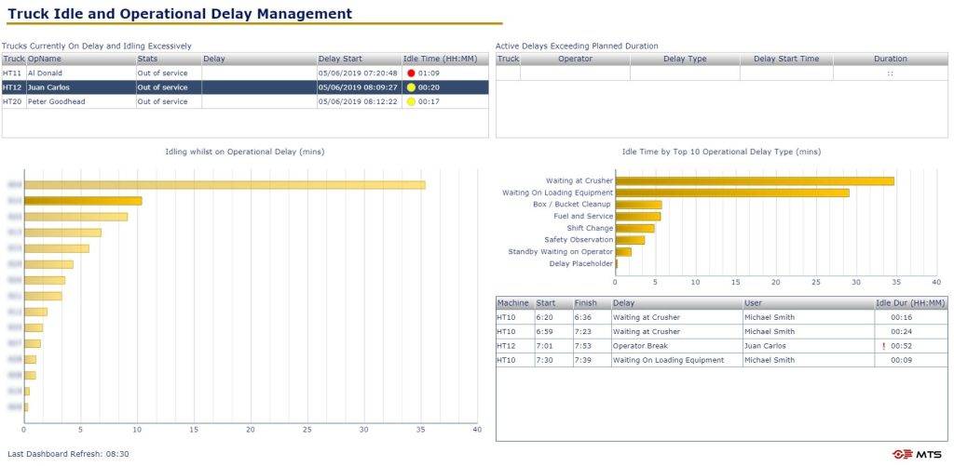This screenshot has height=466, width=954.
Task: Click the 7:01 start time cell
Action: 553,346
